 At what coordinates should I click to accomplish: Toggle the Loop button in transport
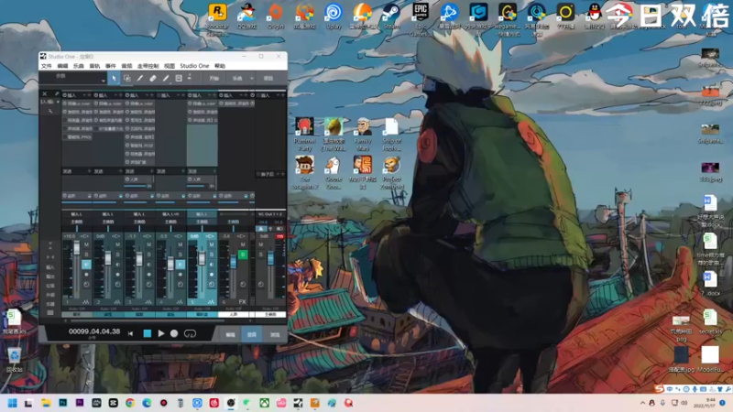coord(190,333)
